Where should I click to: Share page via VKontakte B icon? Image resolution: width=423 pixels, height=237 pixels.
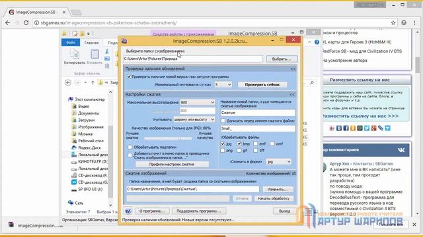pyautogui.click(x=339, y=128)
